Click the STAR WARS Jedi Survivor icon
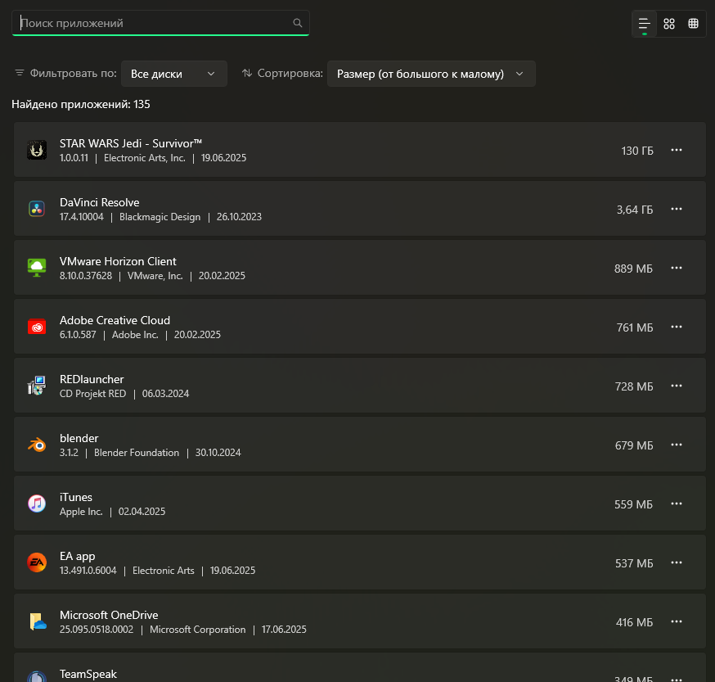Screen dimensions: 715x682 click(x=37, y=150)
